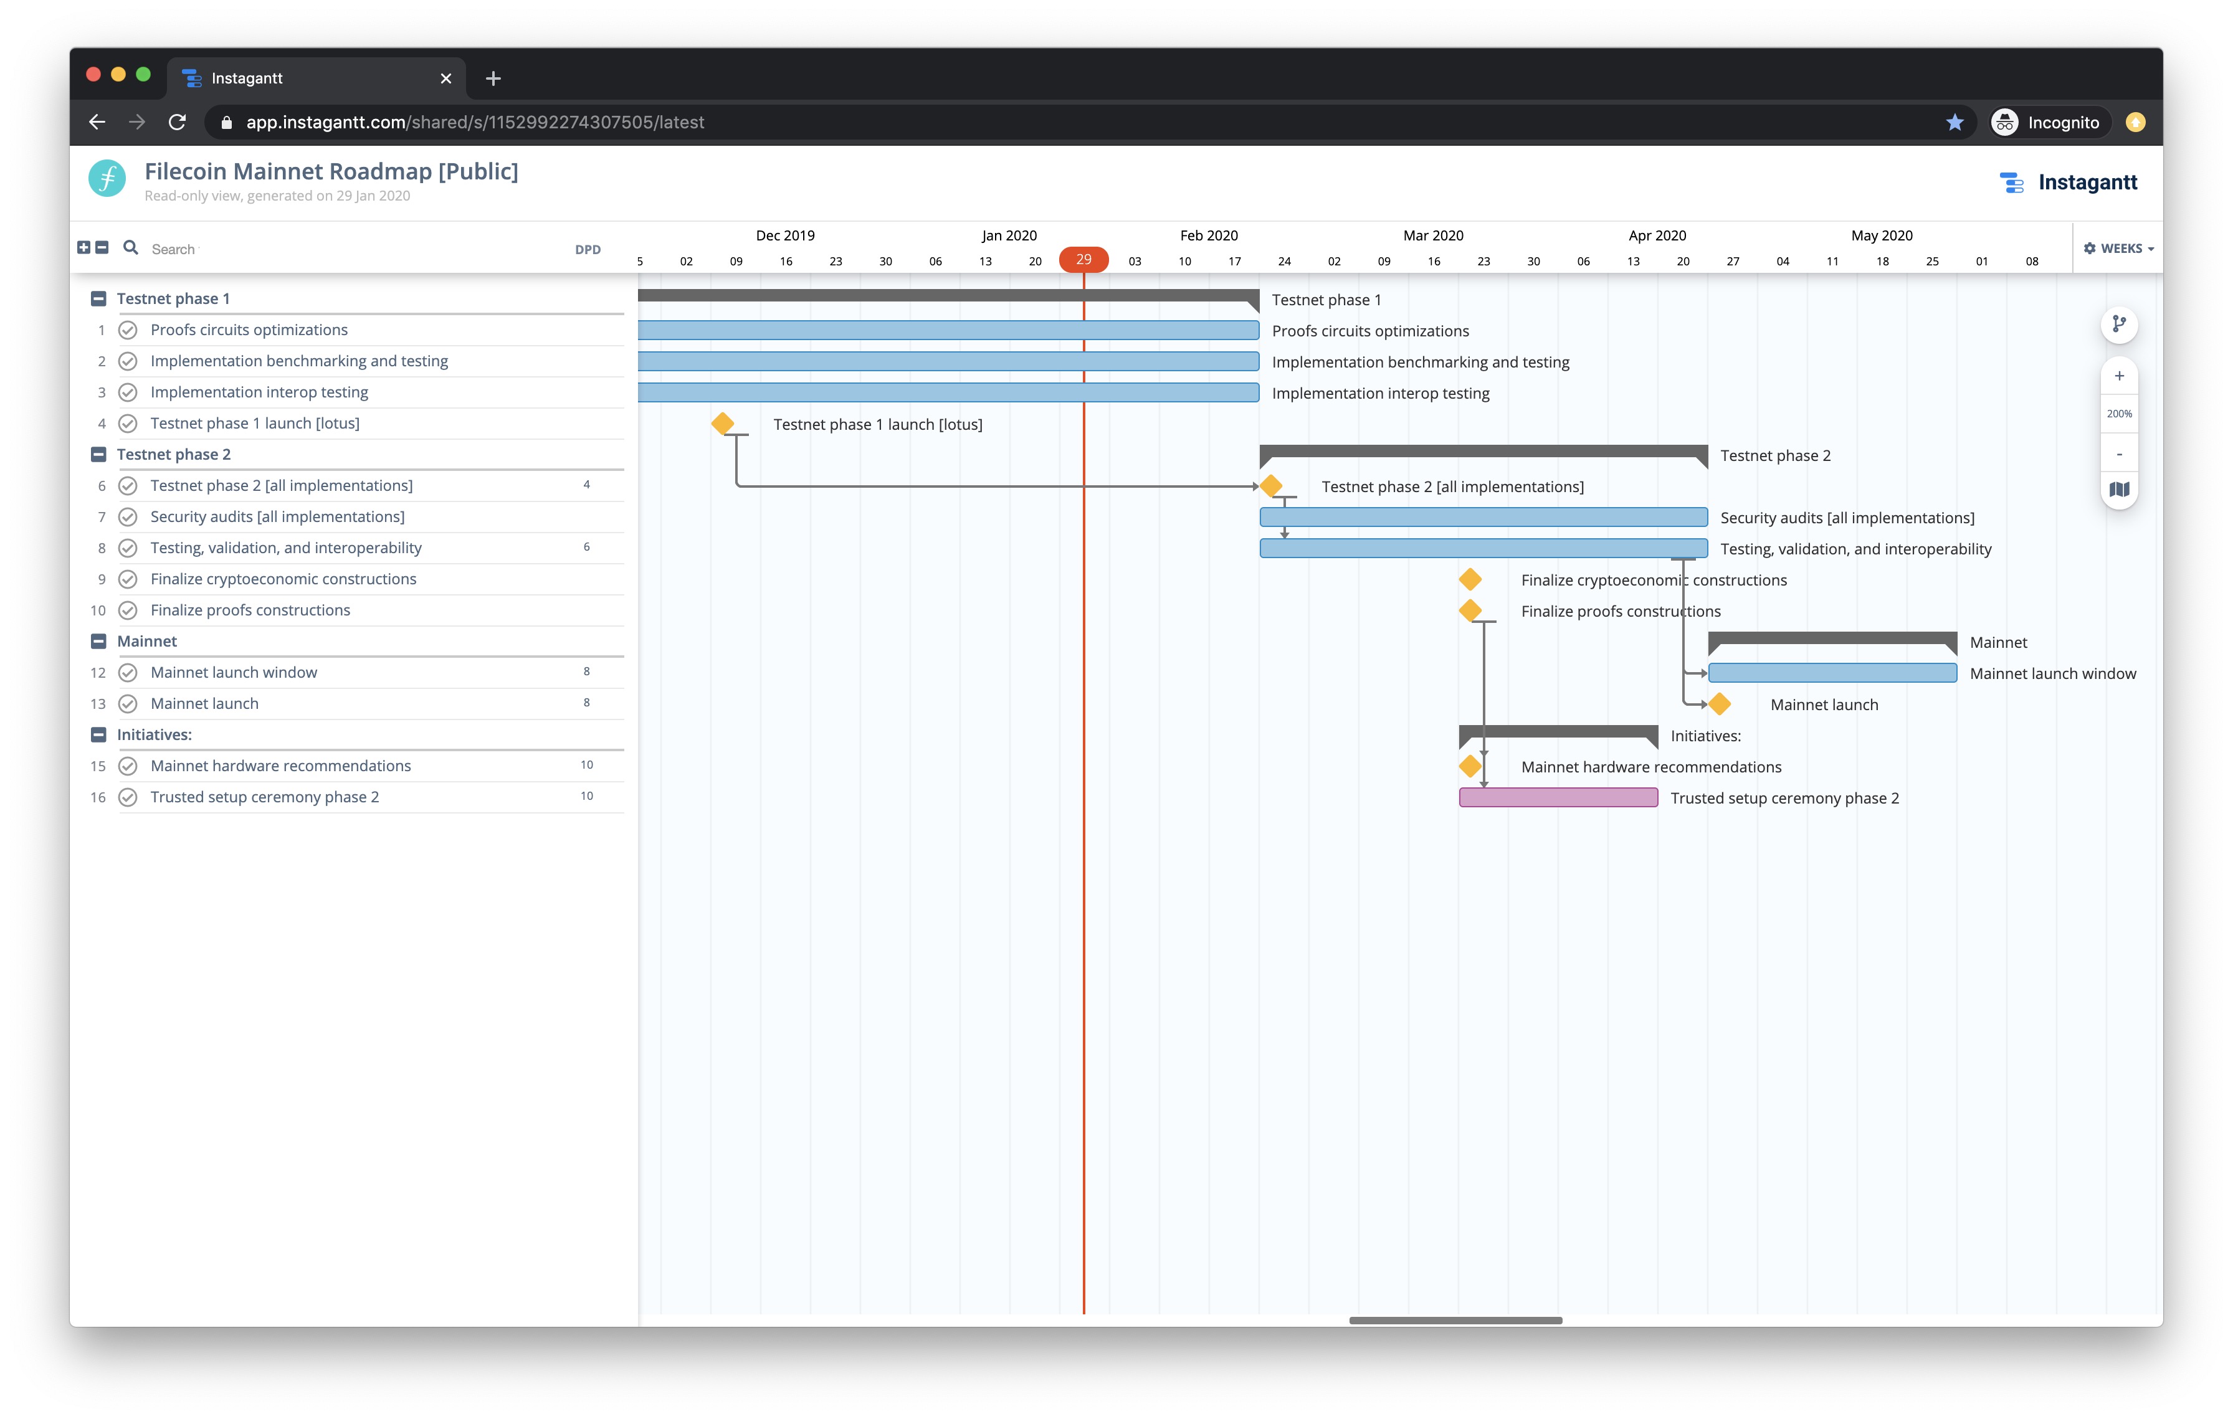Zoom out using the minus icon

[x=2120, y=454]
